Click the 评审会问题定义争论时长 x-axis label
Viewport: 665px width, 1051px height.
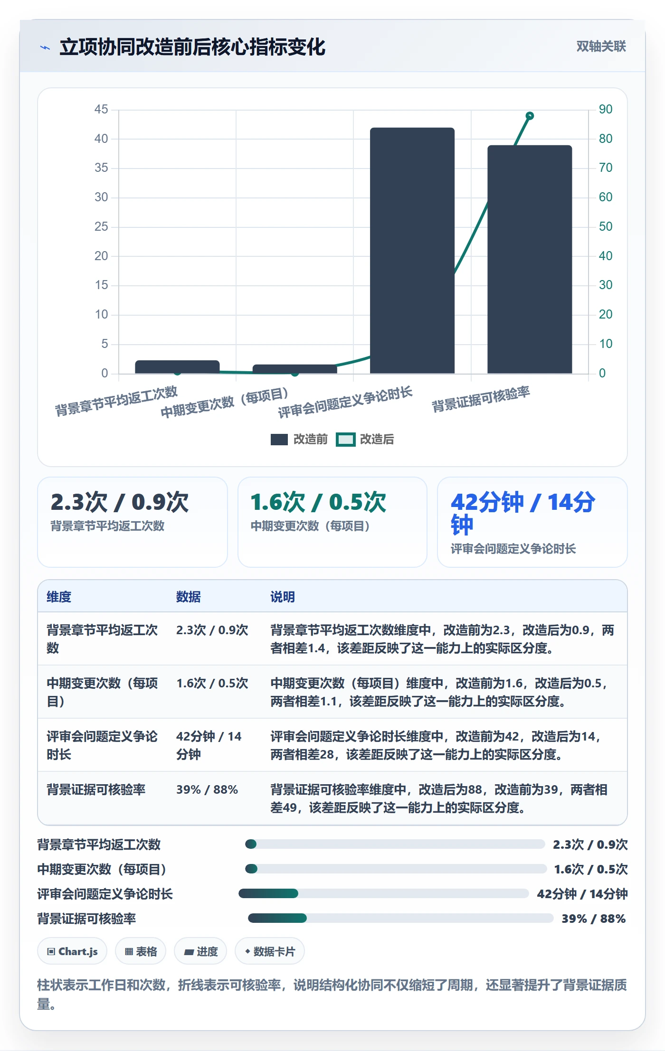coord(345,402)
